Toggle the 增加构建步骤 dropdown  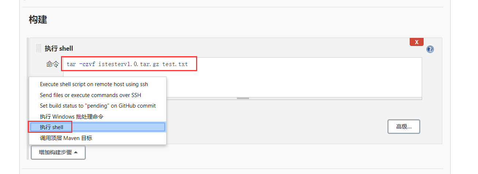pos(58,152)
